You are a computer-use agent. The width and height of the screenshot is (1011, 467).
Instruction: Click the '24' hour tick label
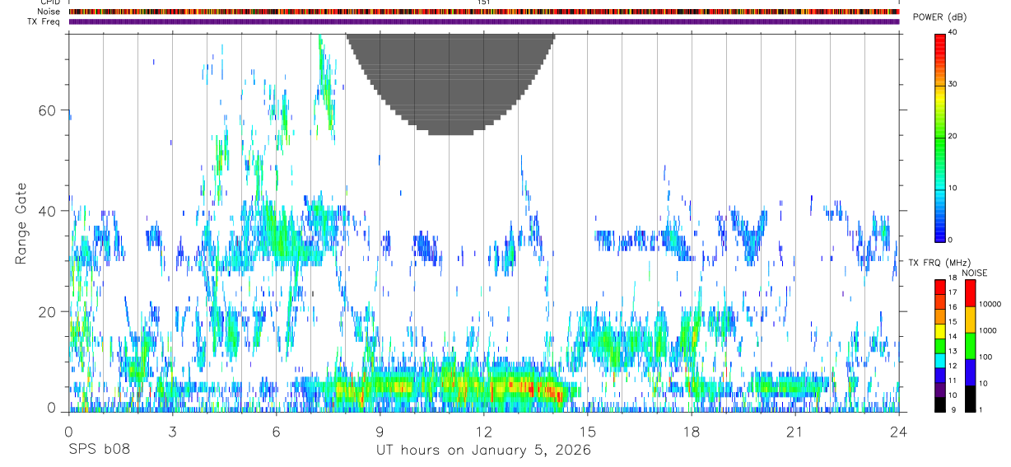899,431
